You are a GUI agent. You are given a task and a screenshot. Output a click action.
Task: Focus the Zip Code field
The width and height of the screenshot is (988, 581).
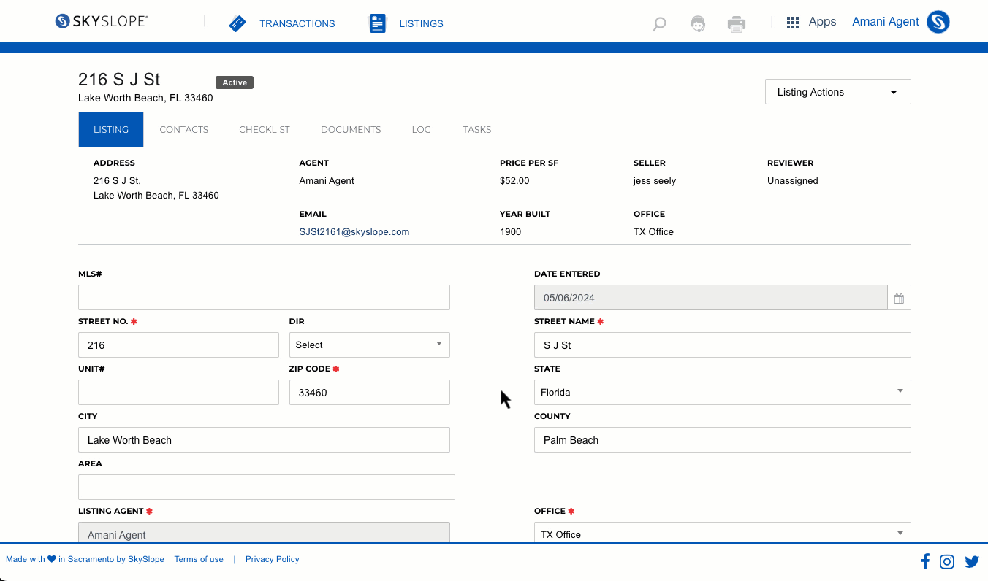point(370,392)
